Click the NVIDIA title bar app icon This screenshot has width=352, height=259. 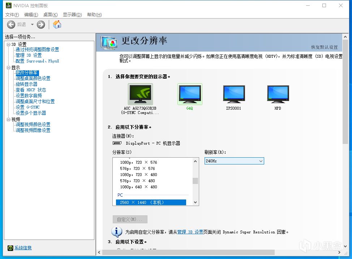pyautogui.click(x=9, y=5)
